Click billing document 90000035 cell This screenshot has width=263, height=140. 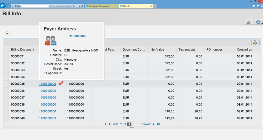[23, 84]
